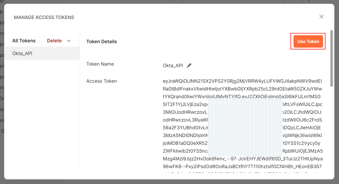Click token line starting with 96wFK8
Screen dimensions: 339x184
[242, 166]
